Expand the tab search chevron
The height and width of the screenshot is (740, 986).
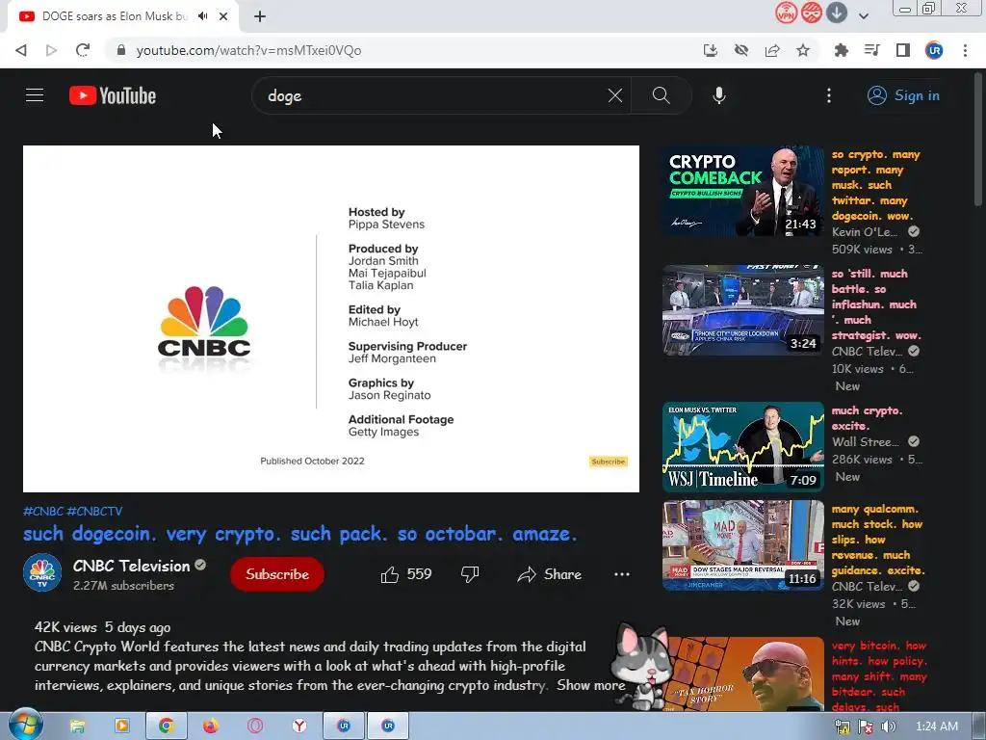(864, 16)
